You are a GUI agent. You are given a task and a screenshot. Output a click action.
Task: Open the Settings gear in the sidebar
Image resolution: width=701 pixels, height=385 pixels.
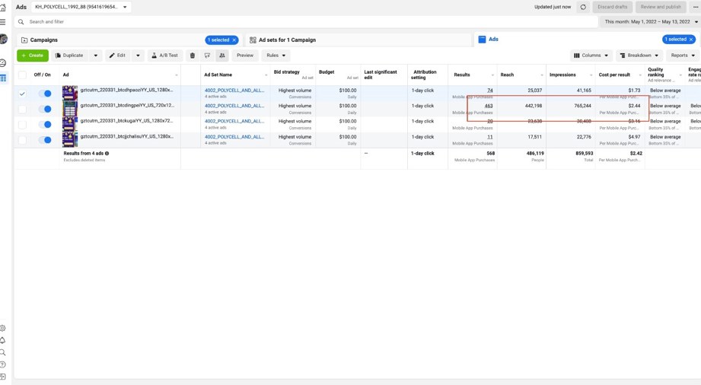(x=3, y=328)
